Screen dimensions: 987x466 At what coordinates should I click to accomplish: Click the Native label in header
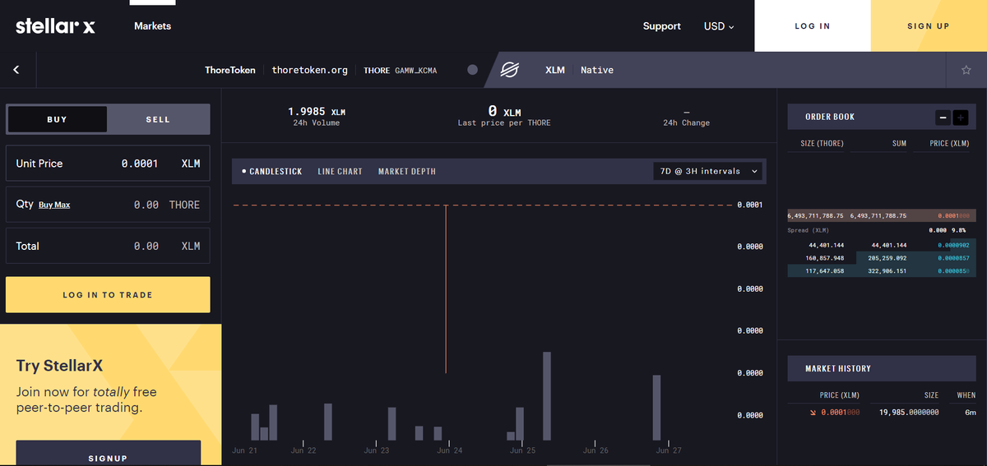[x=597, y=71]
